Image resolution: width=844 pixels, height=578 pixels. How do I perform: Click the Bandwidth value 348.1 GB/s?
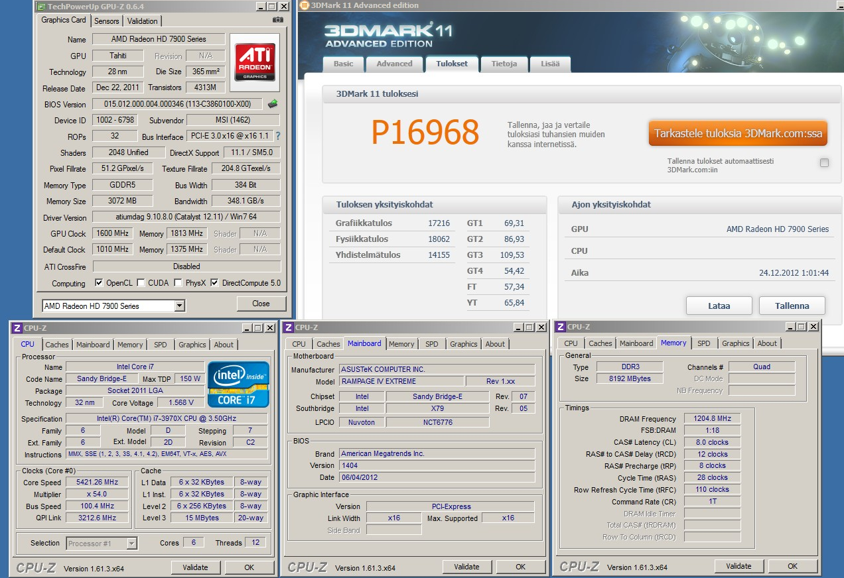[246, 201]
